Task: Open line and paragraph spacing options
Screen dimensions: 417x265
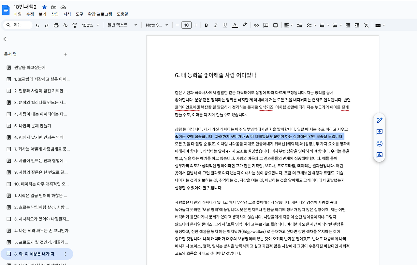Action: (300, 25)
